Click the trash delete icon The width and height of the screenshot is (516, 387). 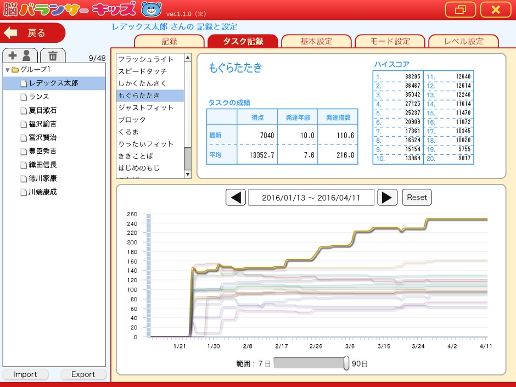(53, 55)
